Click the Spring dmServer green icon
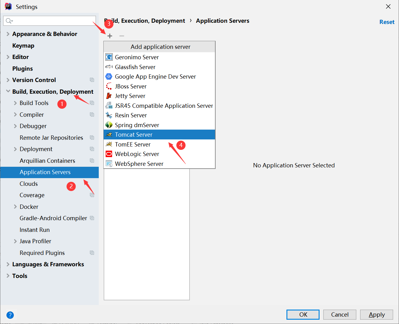The image size is (399, 324). pyautogui.click(x=109, y=125)
